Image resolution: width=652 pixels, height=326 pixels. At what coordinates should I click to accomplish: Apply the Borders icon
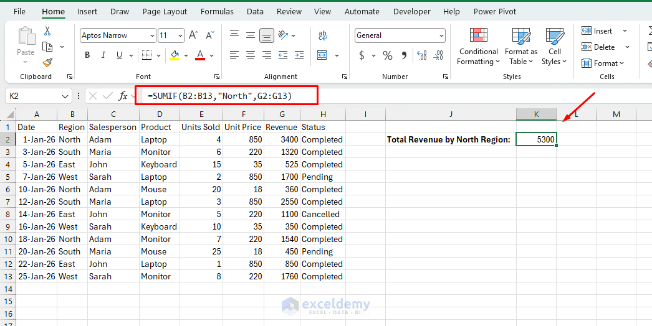tap(146, 55)
